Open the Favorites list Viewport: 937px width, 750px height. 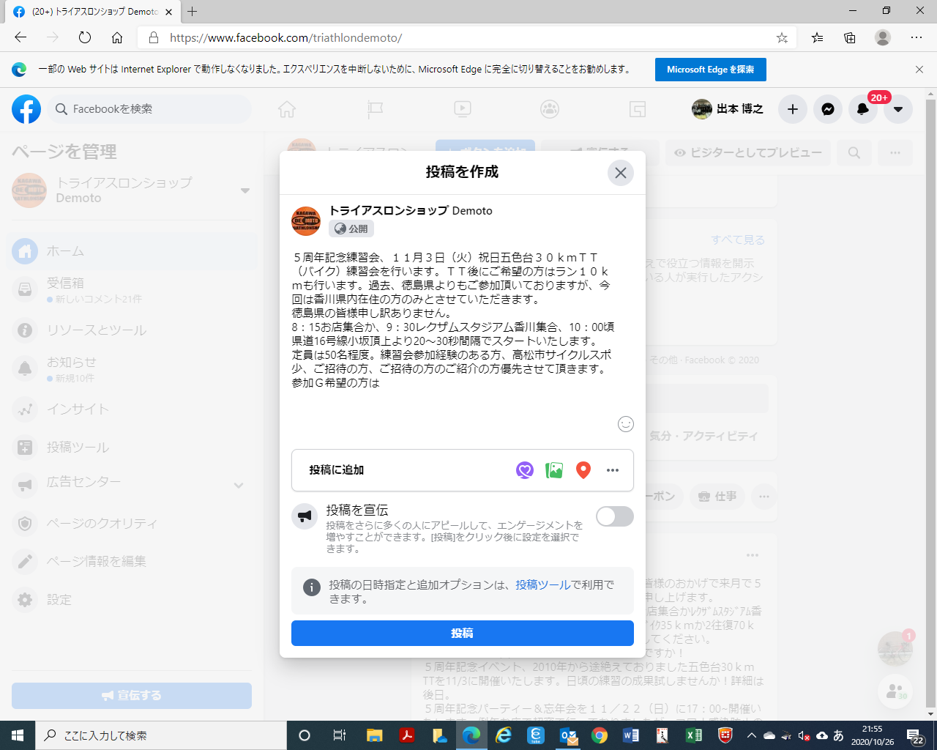tap(817, 37)
